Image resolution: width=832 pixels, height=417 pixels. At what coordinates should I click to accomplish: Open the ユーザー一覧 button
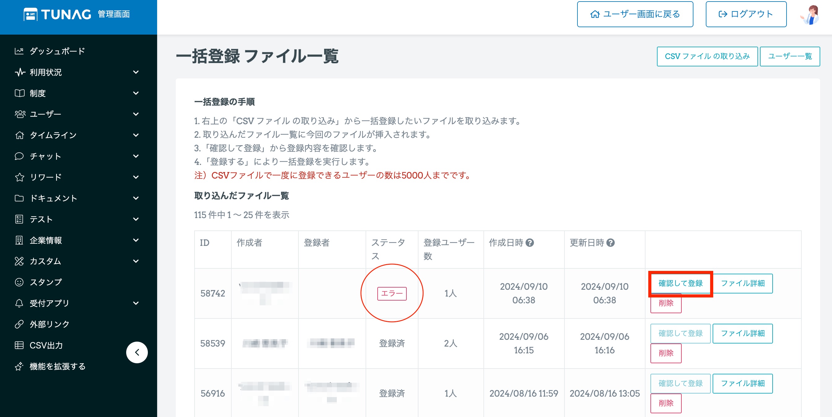pyautogui.click(x=790, y=57)
